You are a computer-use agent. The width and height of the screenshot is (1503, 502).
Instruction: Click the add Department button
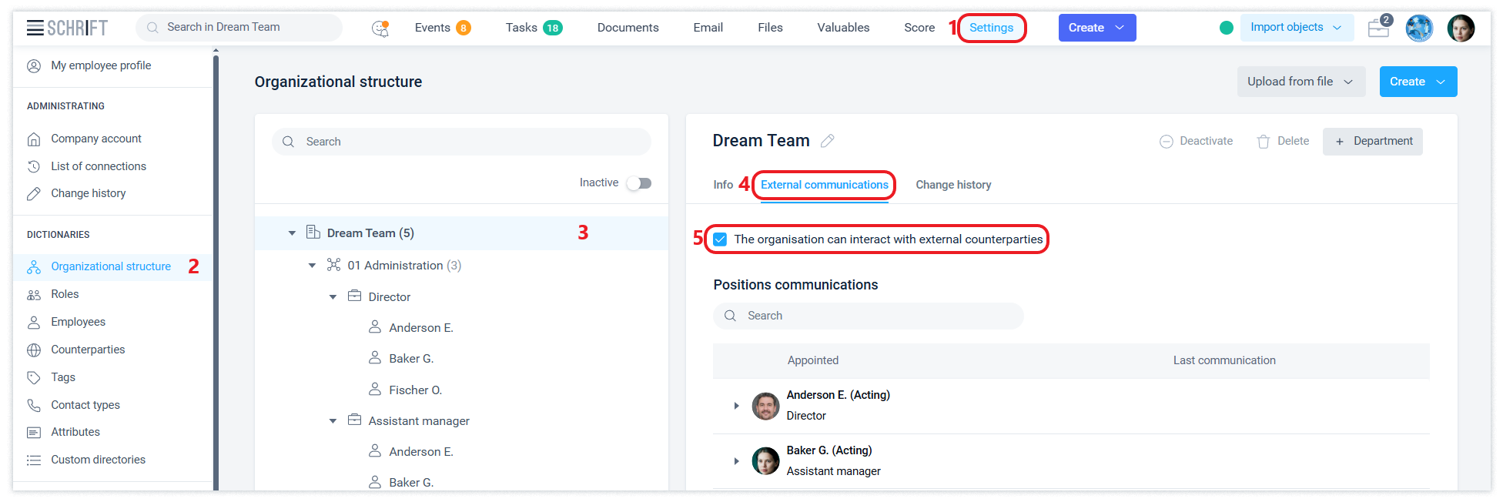(1372, 141)
